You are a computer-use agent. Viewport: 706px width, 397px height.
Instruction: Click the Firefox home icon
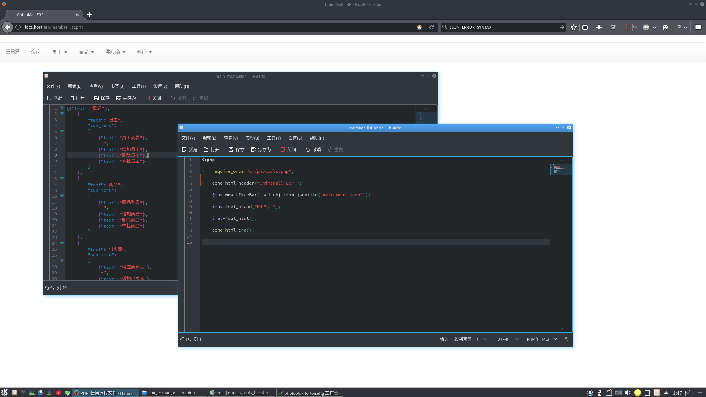(419, 27)
